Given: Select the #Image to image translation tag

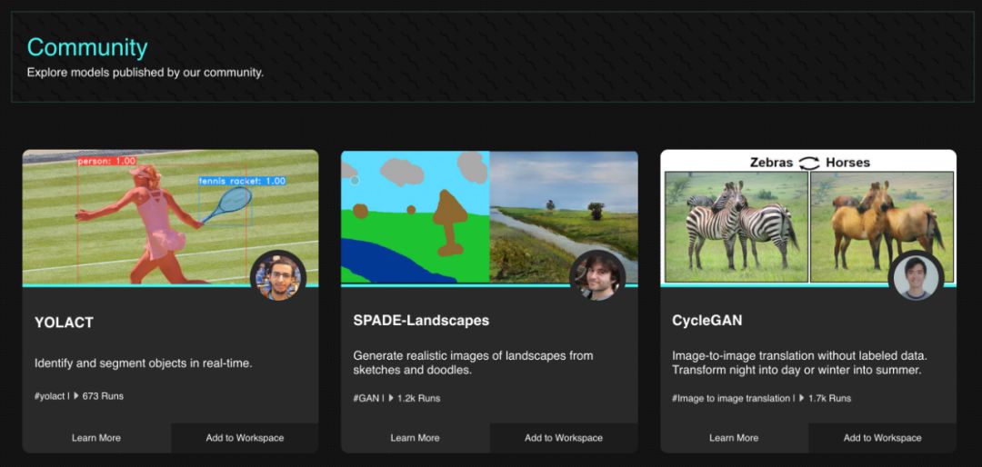Looking at the screenshot, I should pyautogui.click(x=731, y=398).
